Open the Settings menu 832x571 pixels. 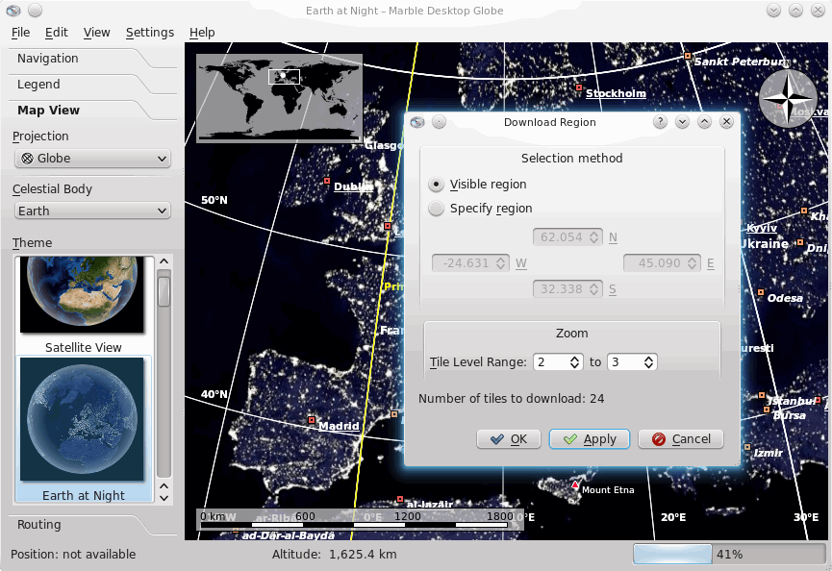point(150,33)
